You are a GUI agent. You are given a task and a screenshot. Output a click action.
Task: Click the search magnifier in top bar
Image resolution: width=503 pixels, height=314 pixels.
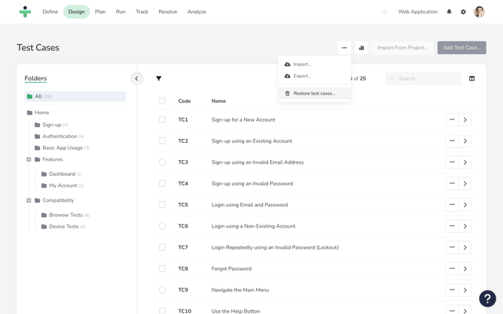384,12
